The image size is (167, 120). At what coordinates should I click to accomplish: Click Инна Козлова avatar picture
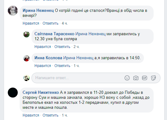(x=26, y=58)
